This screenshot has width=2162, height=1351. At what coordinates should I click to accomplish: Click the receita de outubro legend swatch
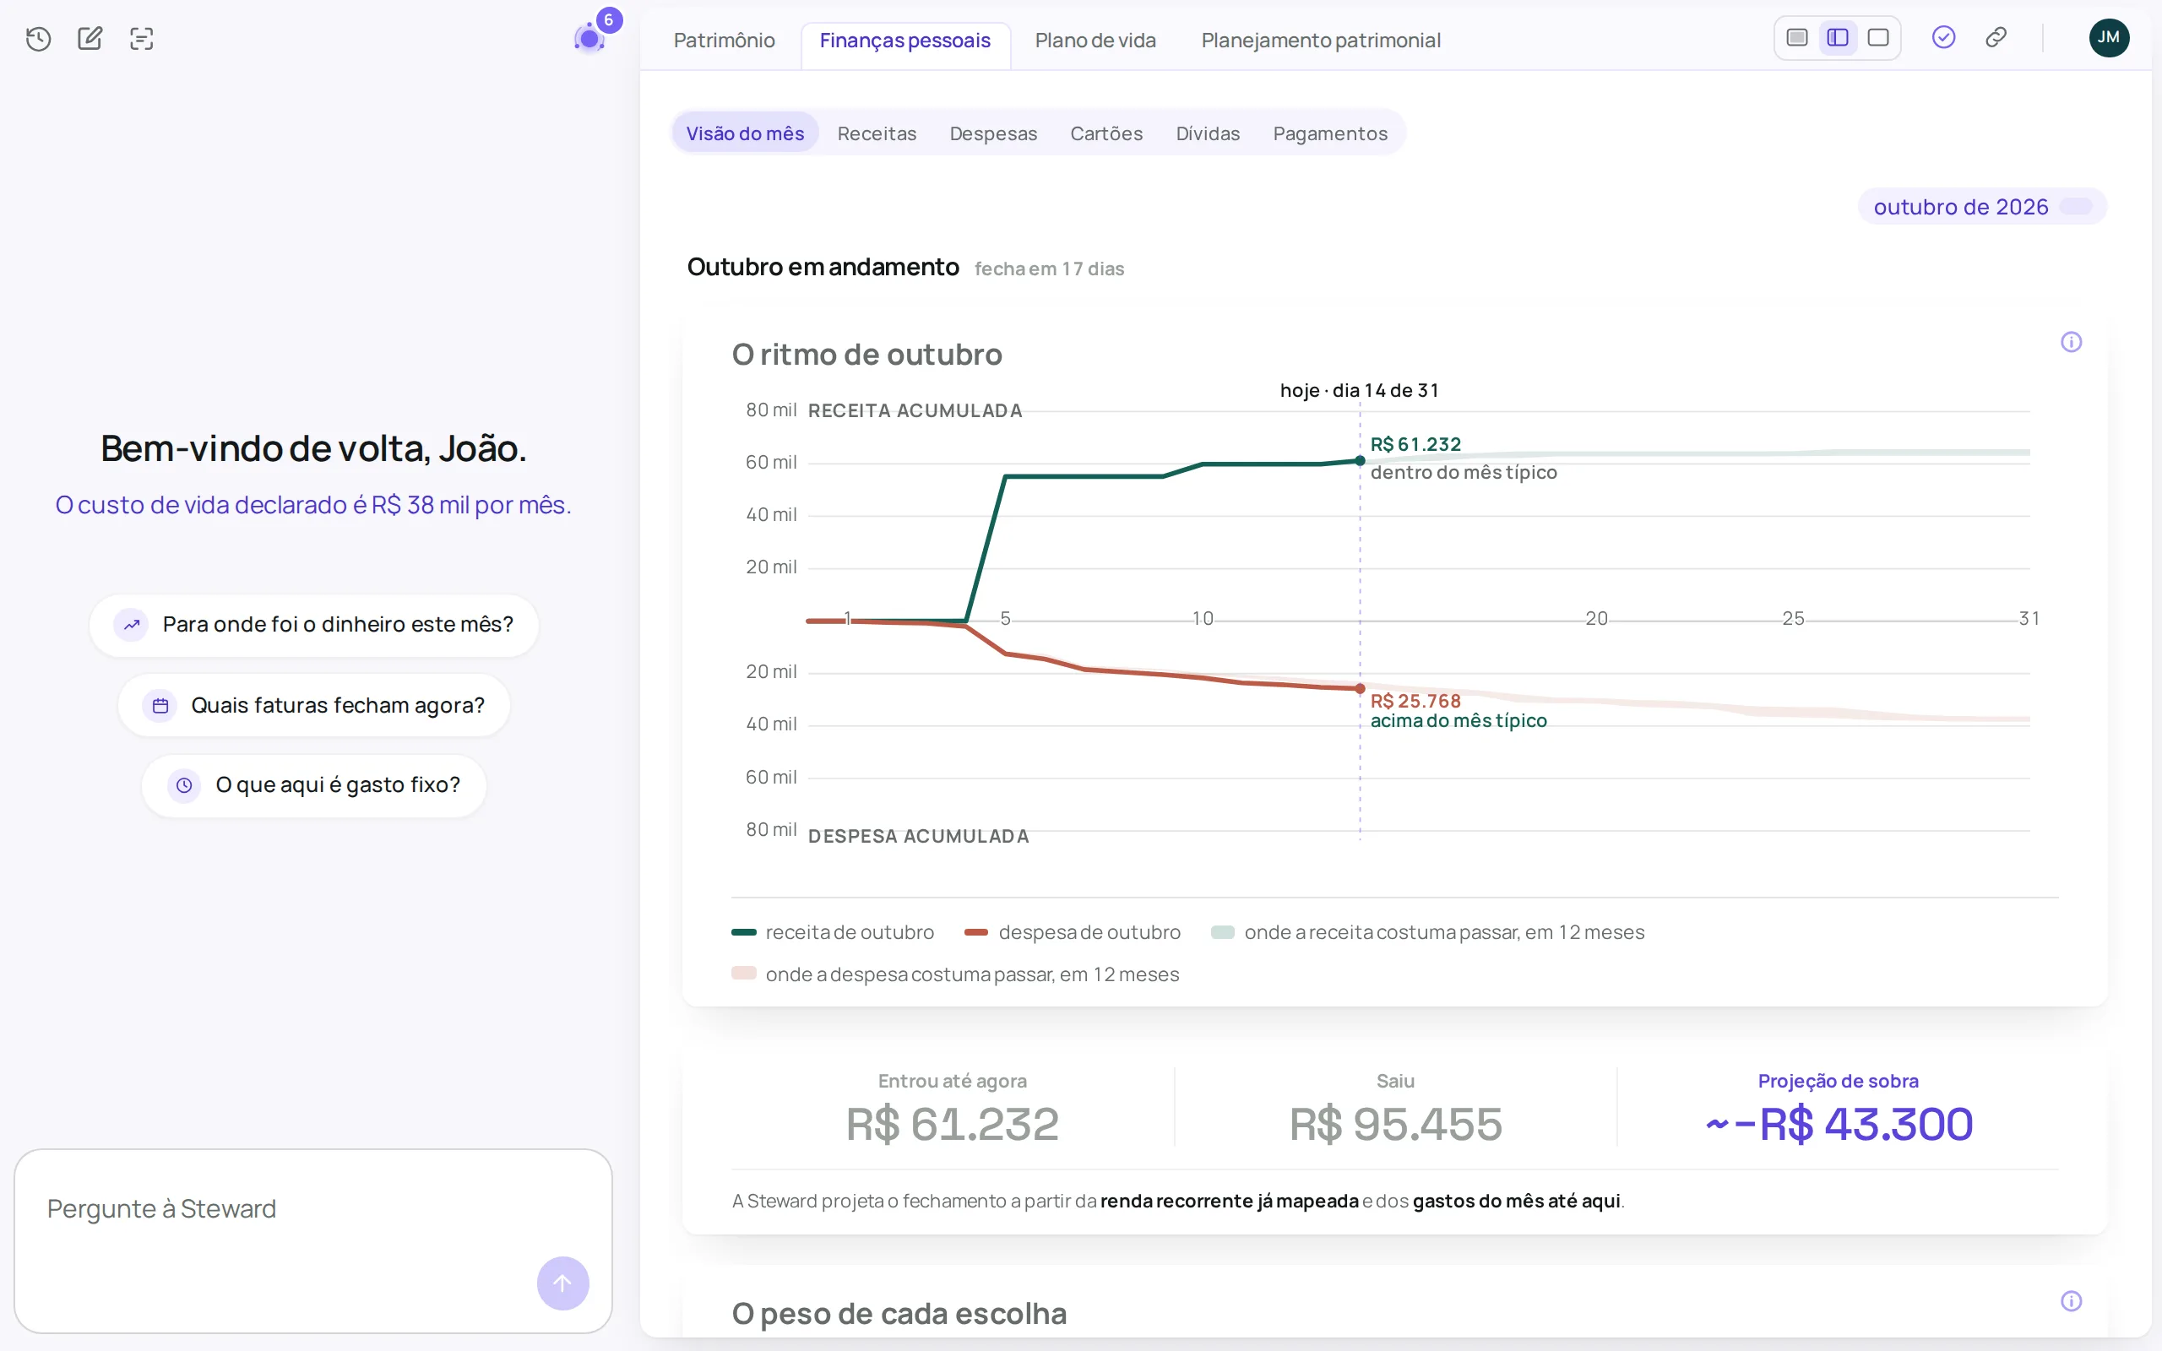[x=743, y=932]
